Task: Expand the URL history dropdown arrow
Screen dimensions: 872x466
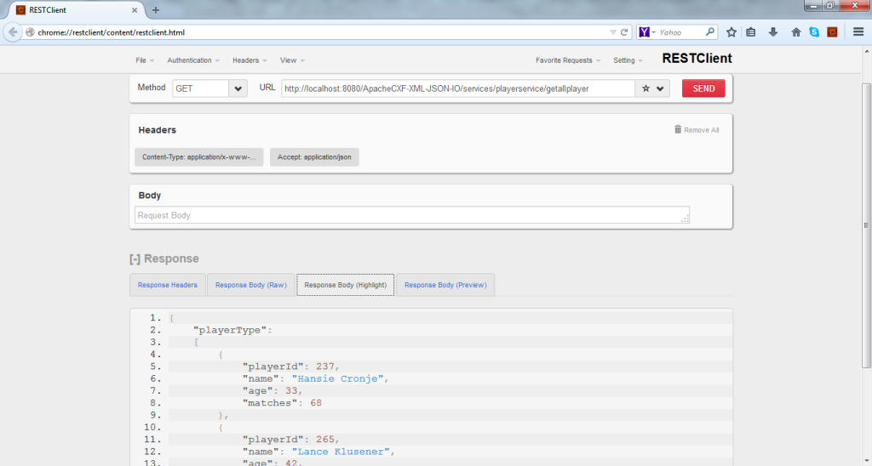Action: tap(660, 88)
